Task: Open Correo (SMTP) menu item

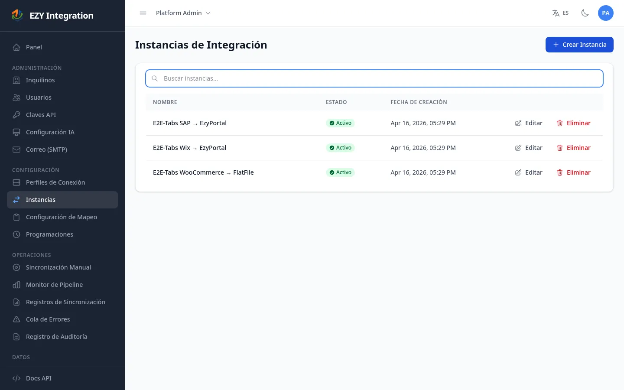Action: point(62,149)
